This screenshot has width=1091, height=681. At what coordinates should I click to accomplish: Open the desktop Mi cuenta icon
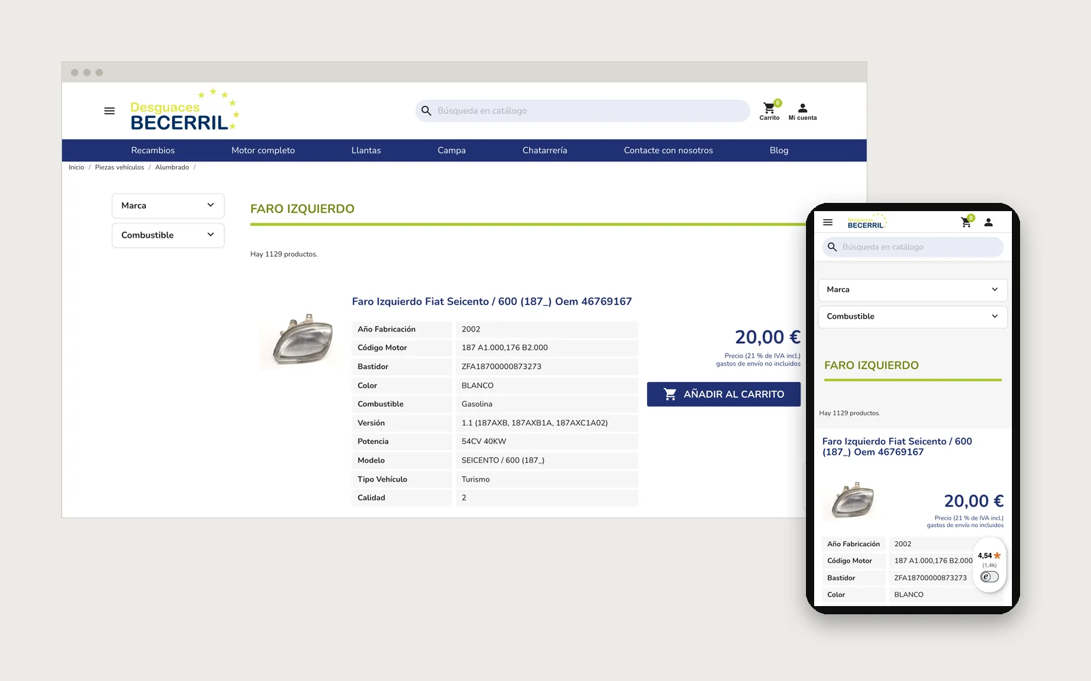803,112
